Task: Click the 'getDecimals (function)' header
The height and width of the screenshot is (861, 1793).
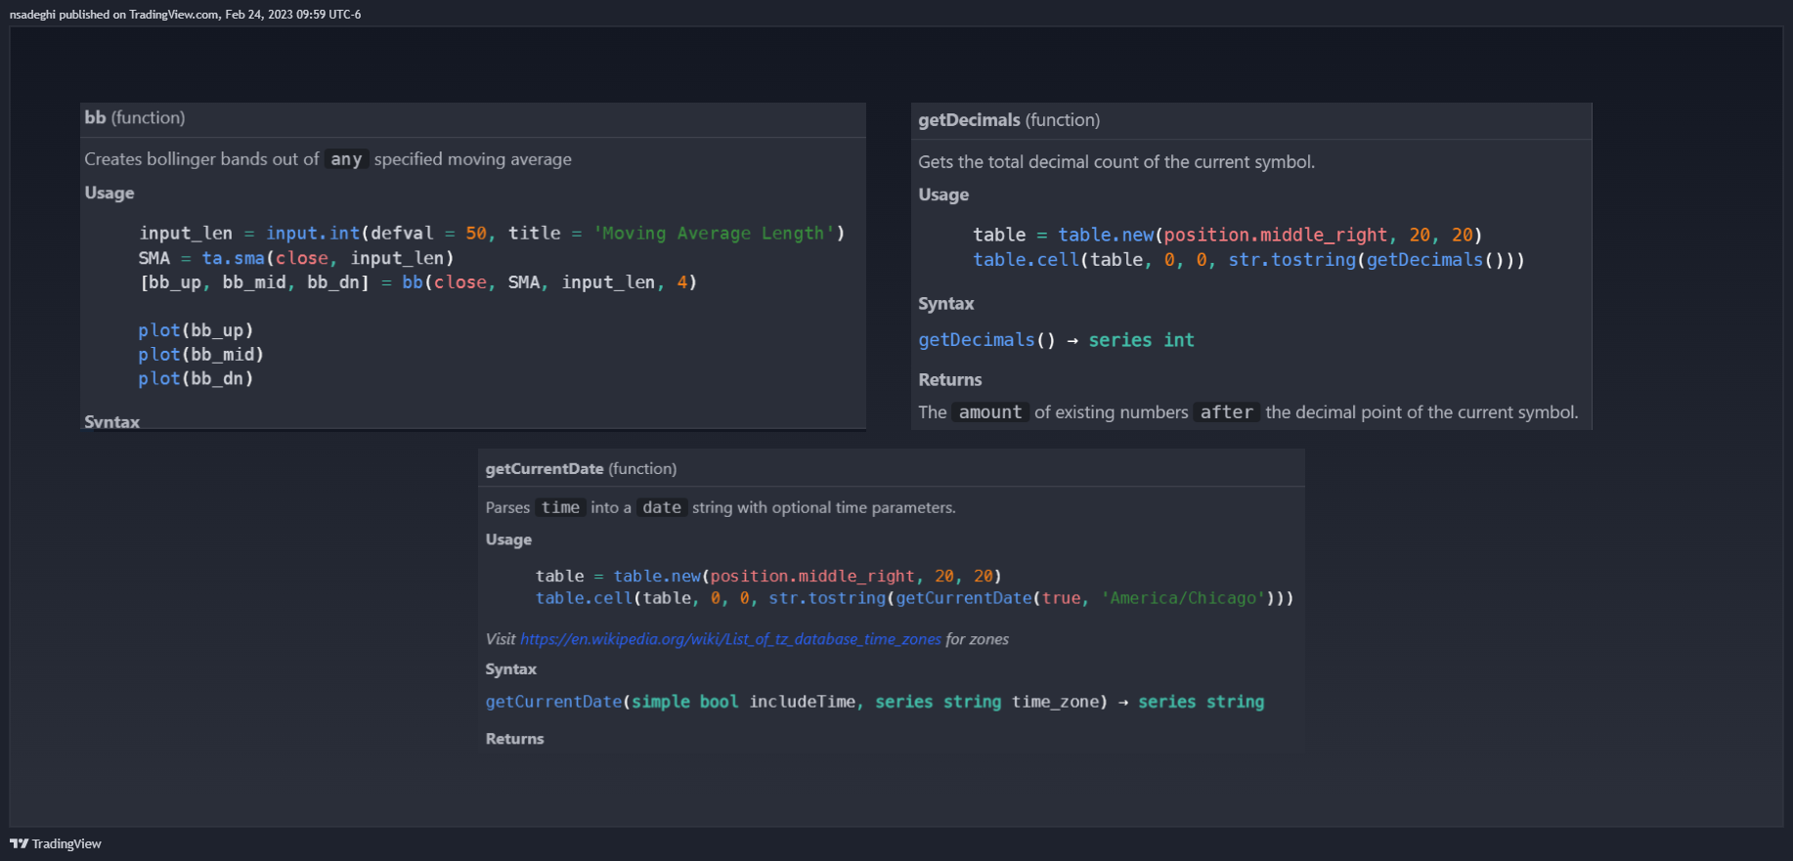Action: point(1009,120)
